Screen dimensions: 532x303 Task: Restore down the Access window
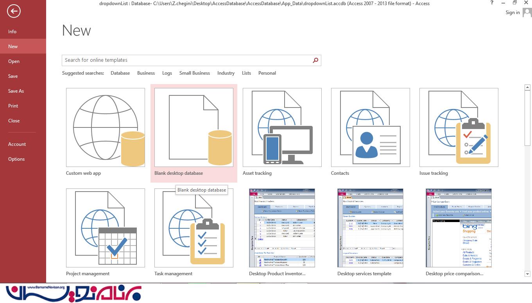[x=515, y=3]
